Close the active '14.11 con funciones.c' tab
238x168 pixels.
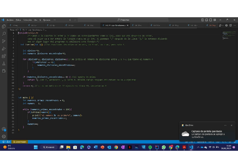tap(128, 26)
